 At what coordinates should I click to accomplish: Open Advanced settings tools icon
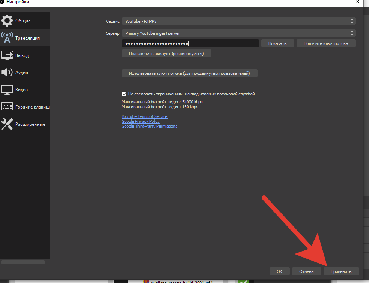point(7,124)
